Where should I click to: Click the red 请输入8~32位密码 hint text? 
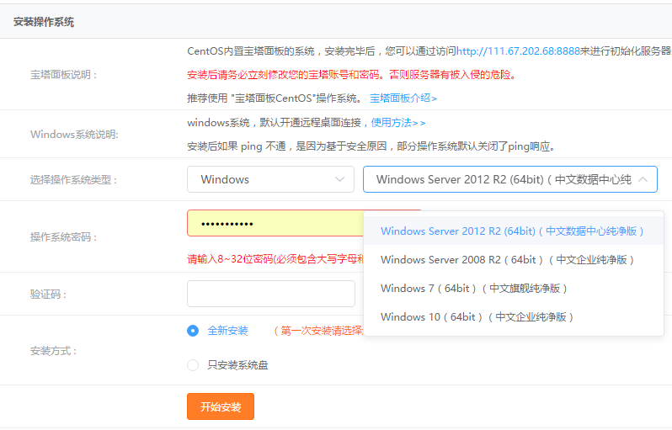[275, 259]
